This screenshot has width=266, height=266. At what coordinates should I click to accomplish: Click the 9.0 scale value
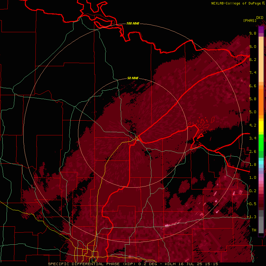pos(253,47)
